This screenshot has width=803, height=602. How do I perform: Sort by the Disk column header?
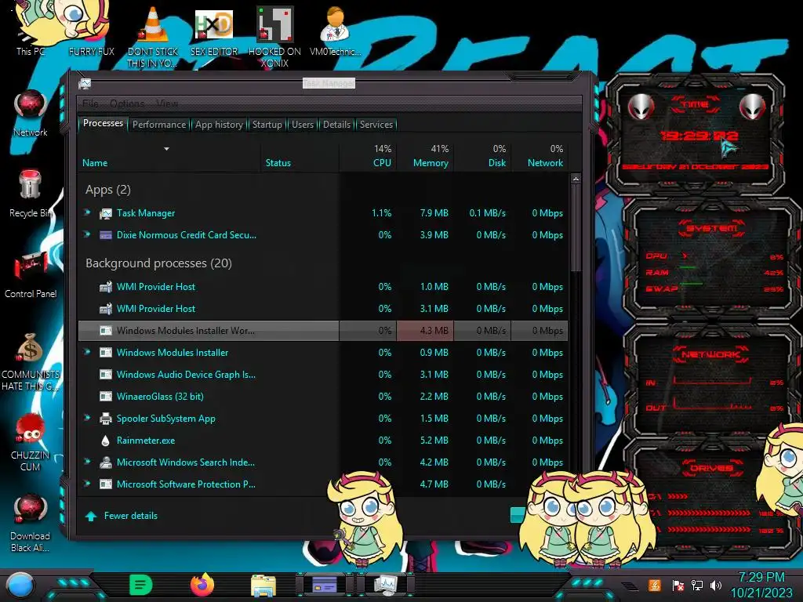pyautogui.click(x=482, y=156)
